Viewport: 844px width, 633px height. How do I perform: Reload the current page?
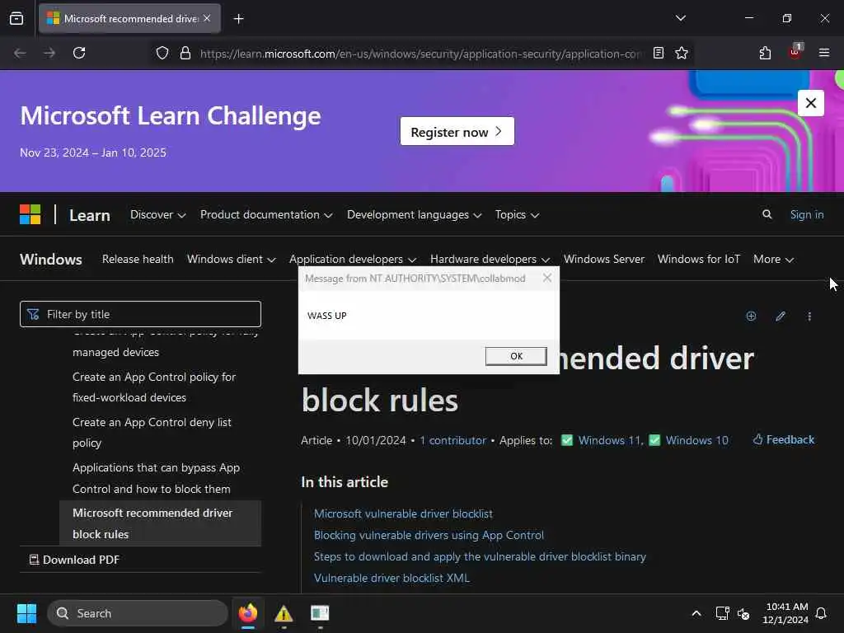(79, 53)
